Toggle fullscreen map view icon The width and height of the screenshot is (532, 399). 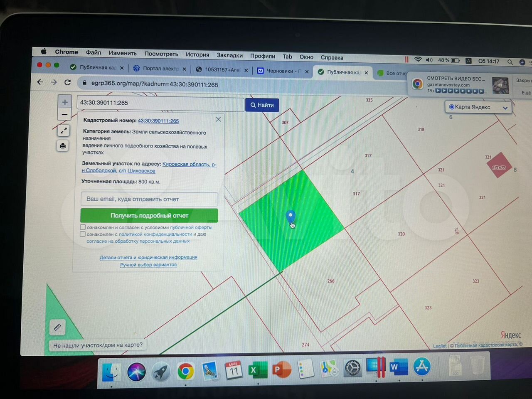63,131
